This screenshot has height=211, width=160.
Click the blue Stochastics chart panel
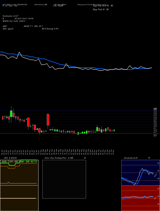tap(140, 173)
